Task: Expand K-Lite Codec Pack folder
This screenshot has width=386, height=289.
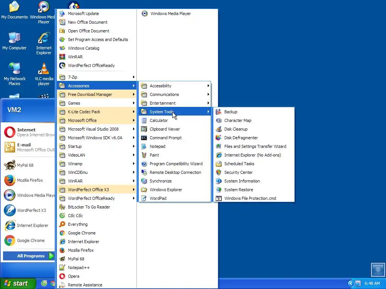Action: 96,112
